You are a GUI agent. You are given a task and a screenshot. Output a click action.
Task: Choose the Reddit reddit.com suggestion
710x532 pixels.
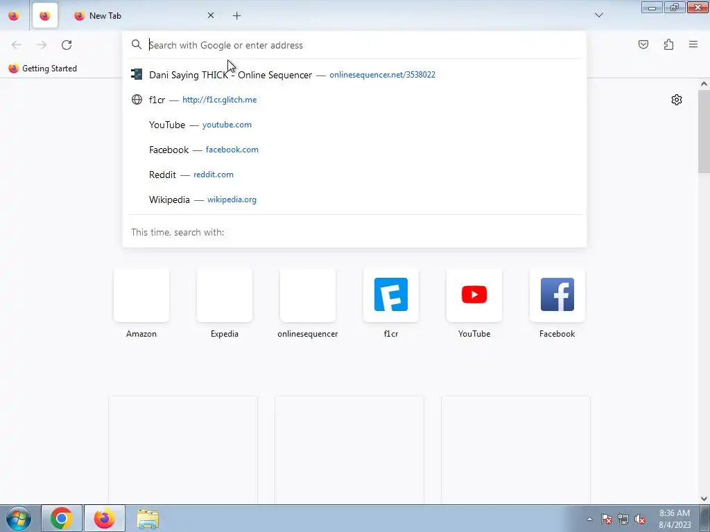pyautogui.click(x=354, y=174)
